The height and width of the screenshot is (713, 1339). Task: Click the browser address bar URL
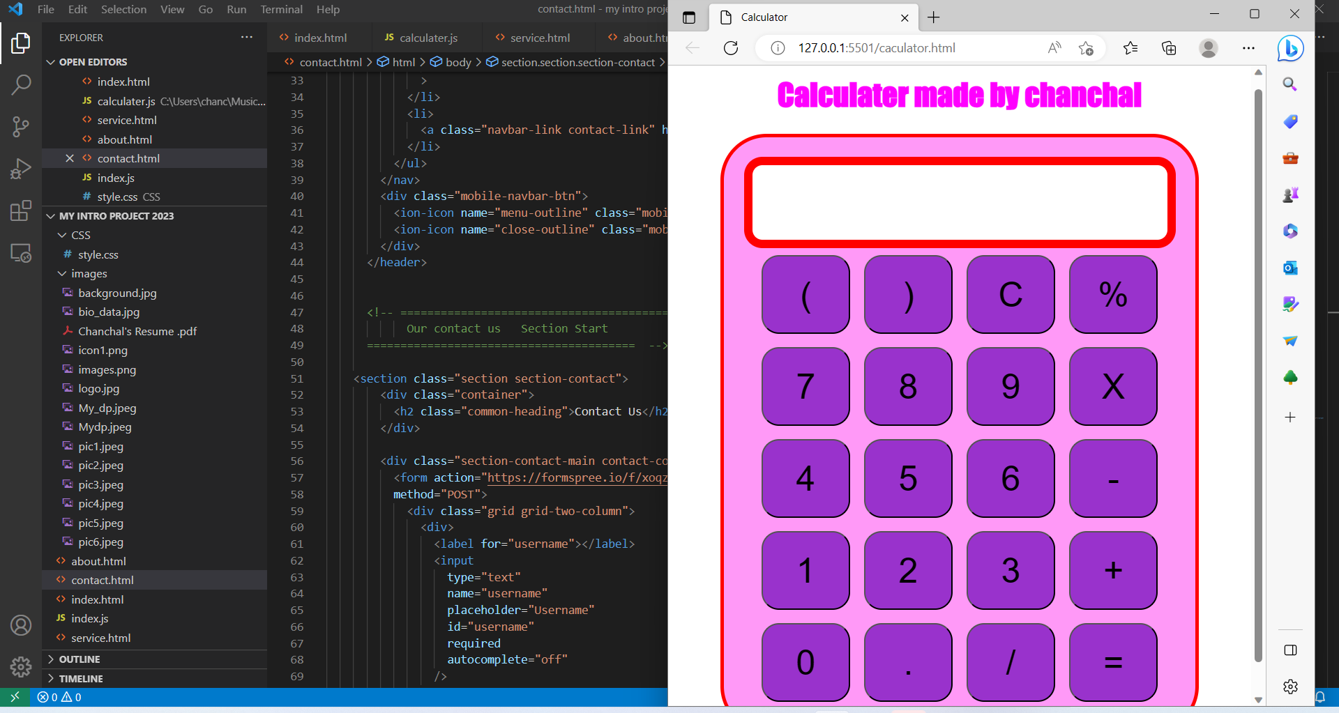click(x=877, y=48)
